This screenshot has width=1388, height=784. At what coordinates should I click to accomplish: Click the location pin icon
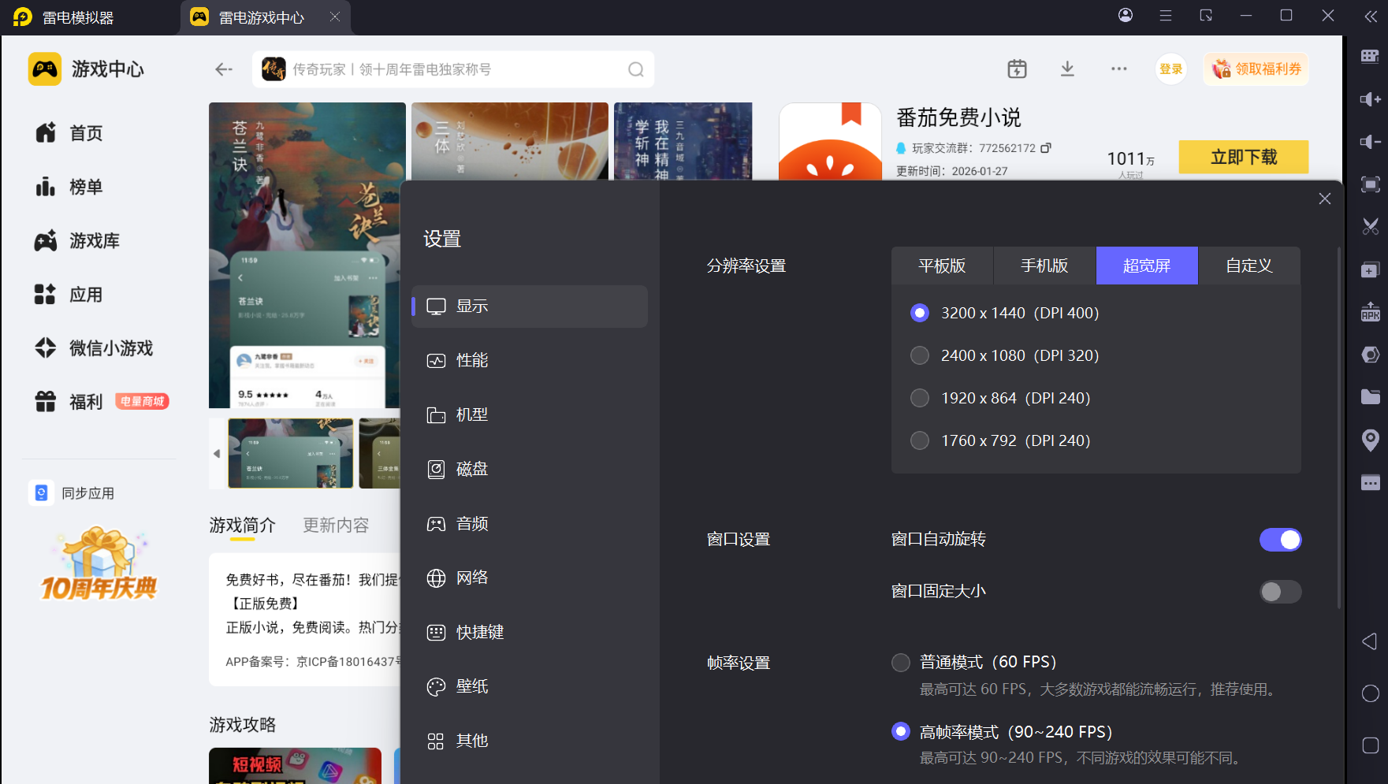click(x=1370, y=440)
